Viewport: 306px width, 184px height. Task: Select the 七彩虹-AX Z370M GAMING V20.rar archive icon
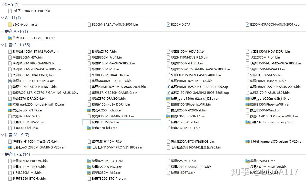[9, 147]
